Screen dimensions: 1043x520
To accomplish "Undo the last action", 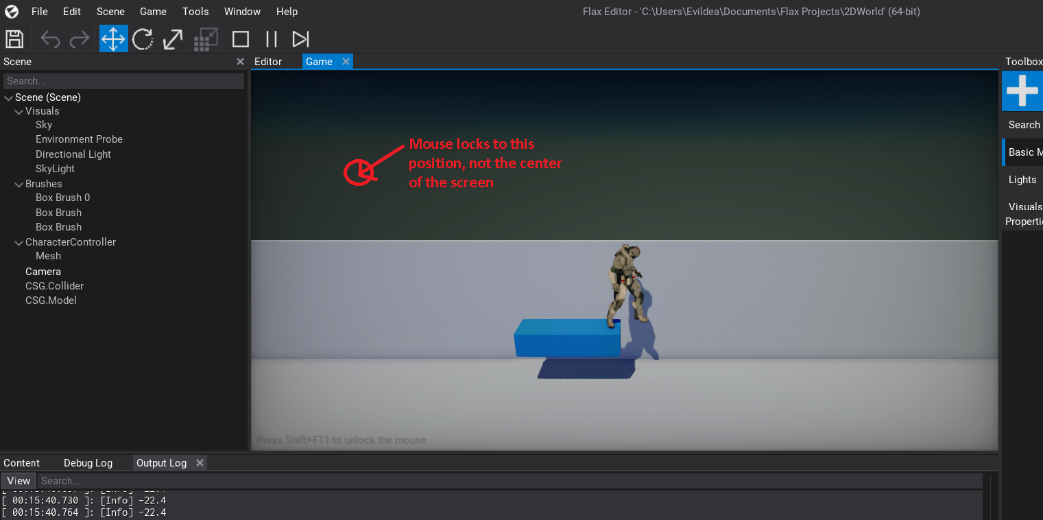I will point(49,38).
